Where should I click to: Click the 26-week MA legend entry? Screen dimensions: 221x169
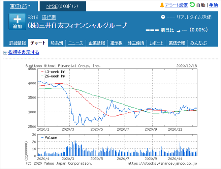pyautogui.click(x=53, y=76)
